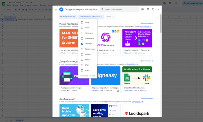This screenshot has width=203, height=122.
Task: Click the Sheets home logo icon
Action: coord(3,4)
